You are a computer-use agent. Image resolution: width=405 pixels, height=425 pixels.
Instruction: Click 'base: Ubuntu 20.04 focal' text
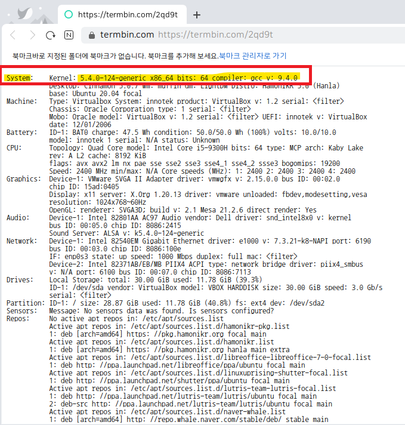[x=95, y=94]
